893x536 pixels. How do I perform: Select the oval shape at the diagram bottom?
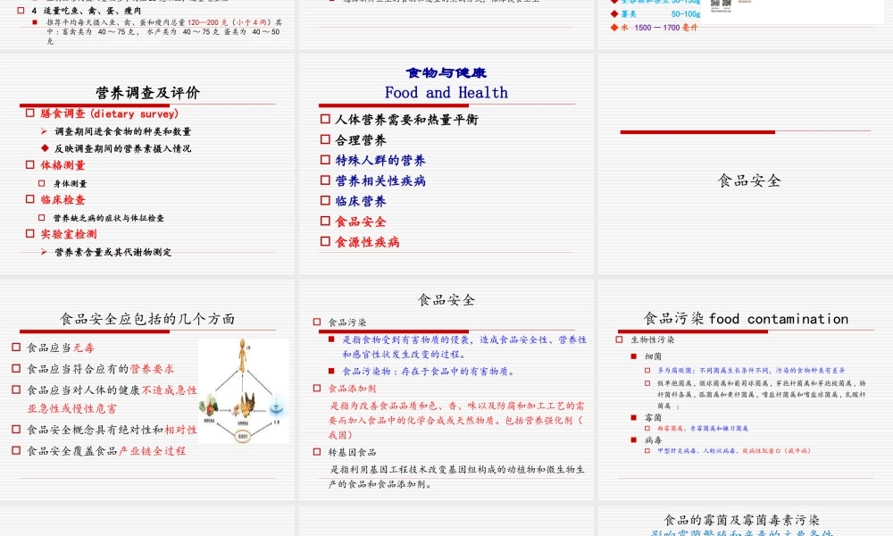point(243,435)
